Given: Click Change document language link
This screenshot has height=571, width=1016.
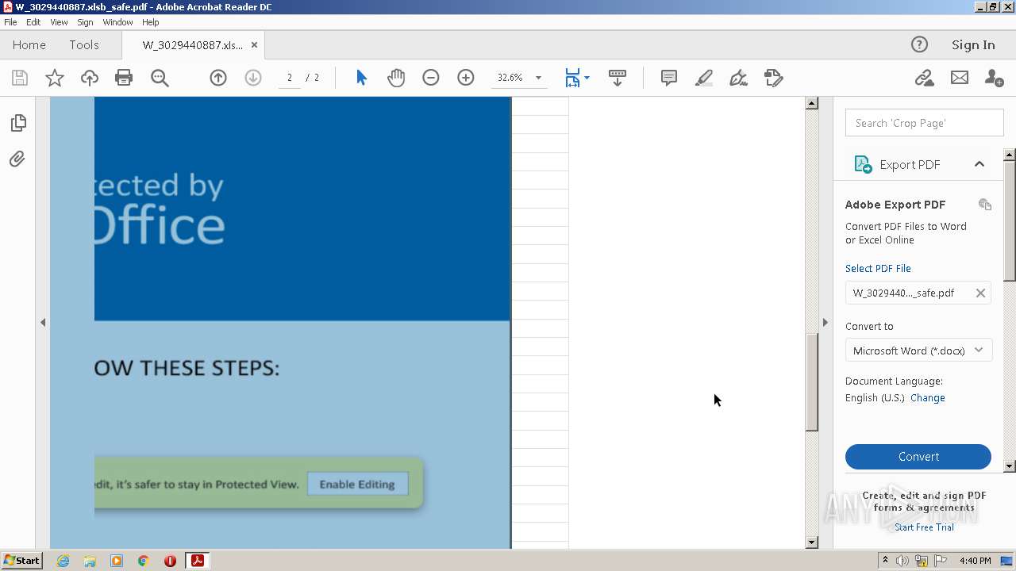Looking at the screenshot, I should pyautogui.click(x=927, y=398).
